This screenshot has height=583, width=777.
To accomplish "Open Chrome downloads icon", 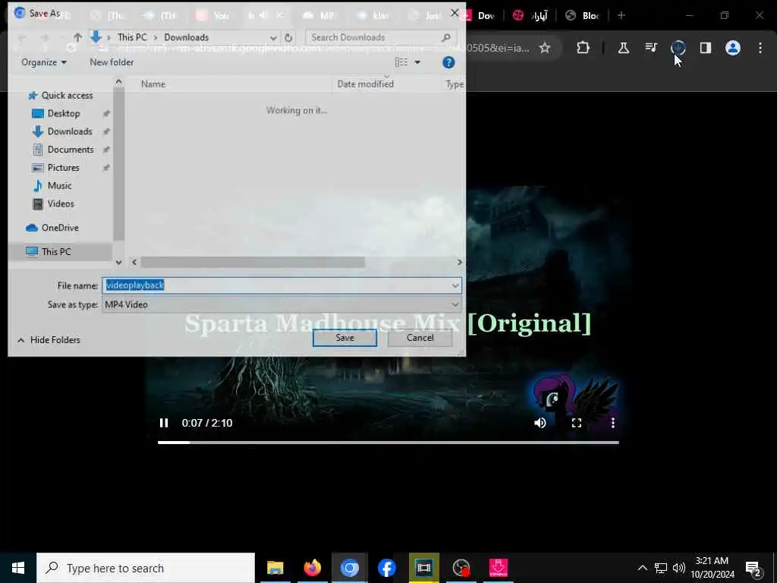I will [x=678, y=48].
